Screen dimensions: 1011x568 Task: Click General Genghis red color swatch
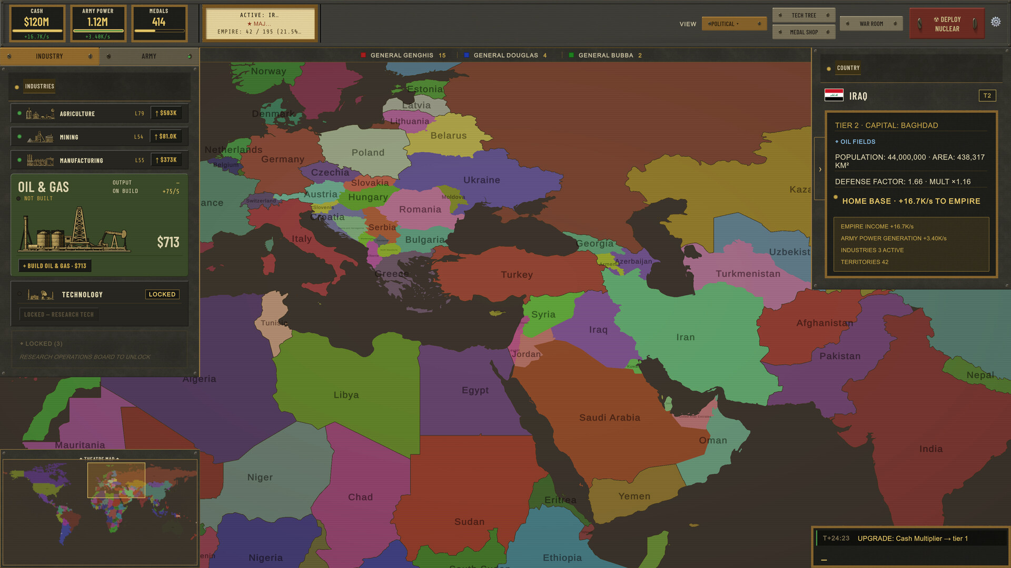363,55
